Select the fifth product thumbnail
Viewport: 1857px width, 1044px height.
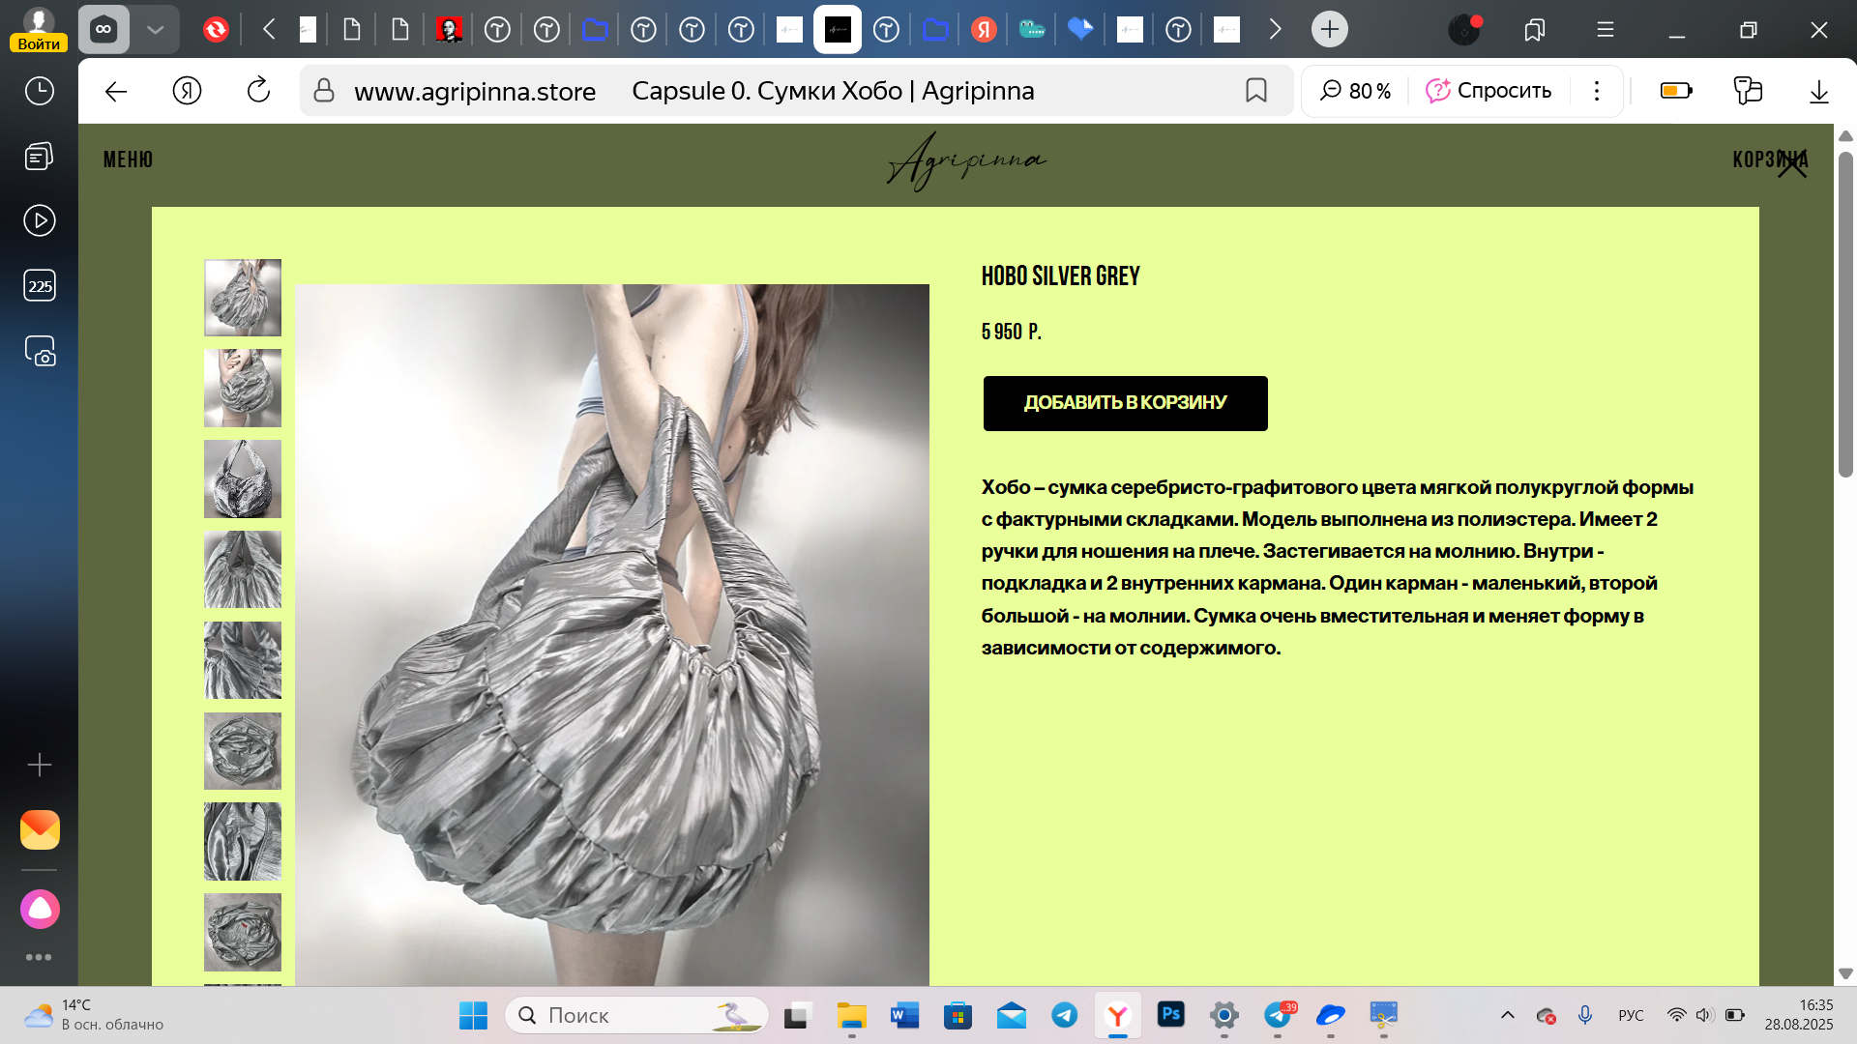[243, 660]
